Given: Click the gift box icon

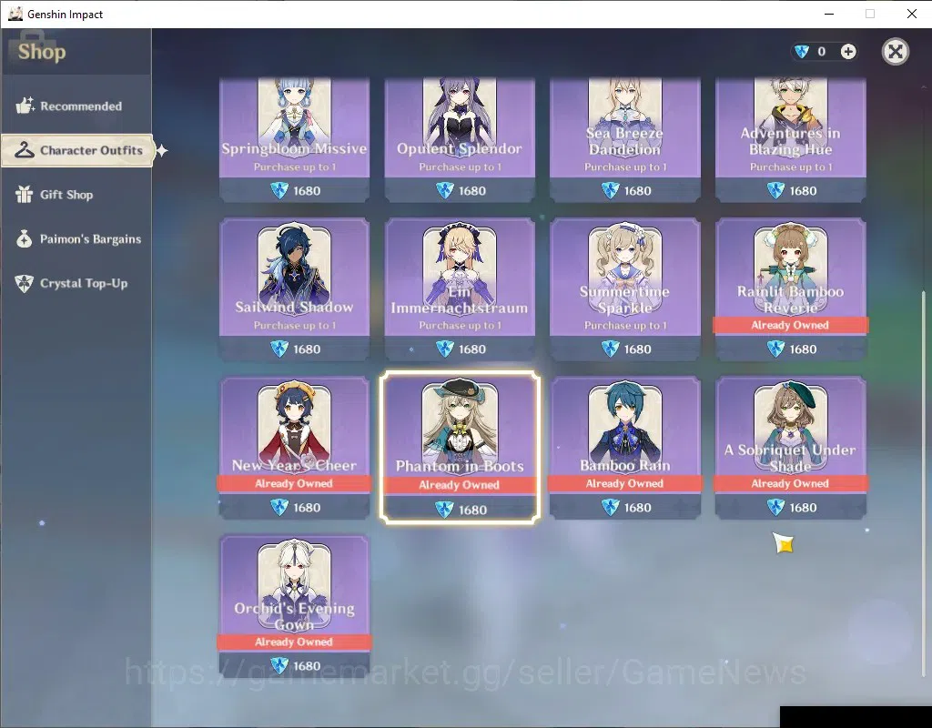Looking at the screenshot, I should point(24,195).
